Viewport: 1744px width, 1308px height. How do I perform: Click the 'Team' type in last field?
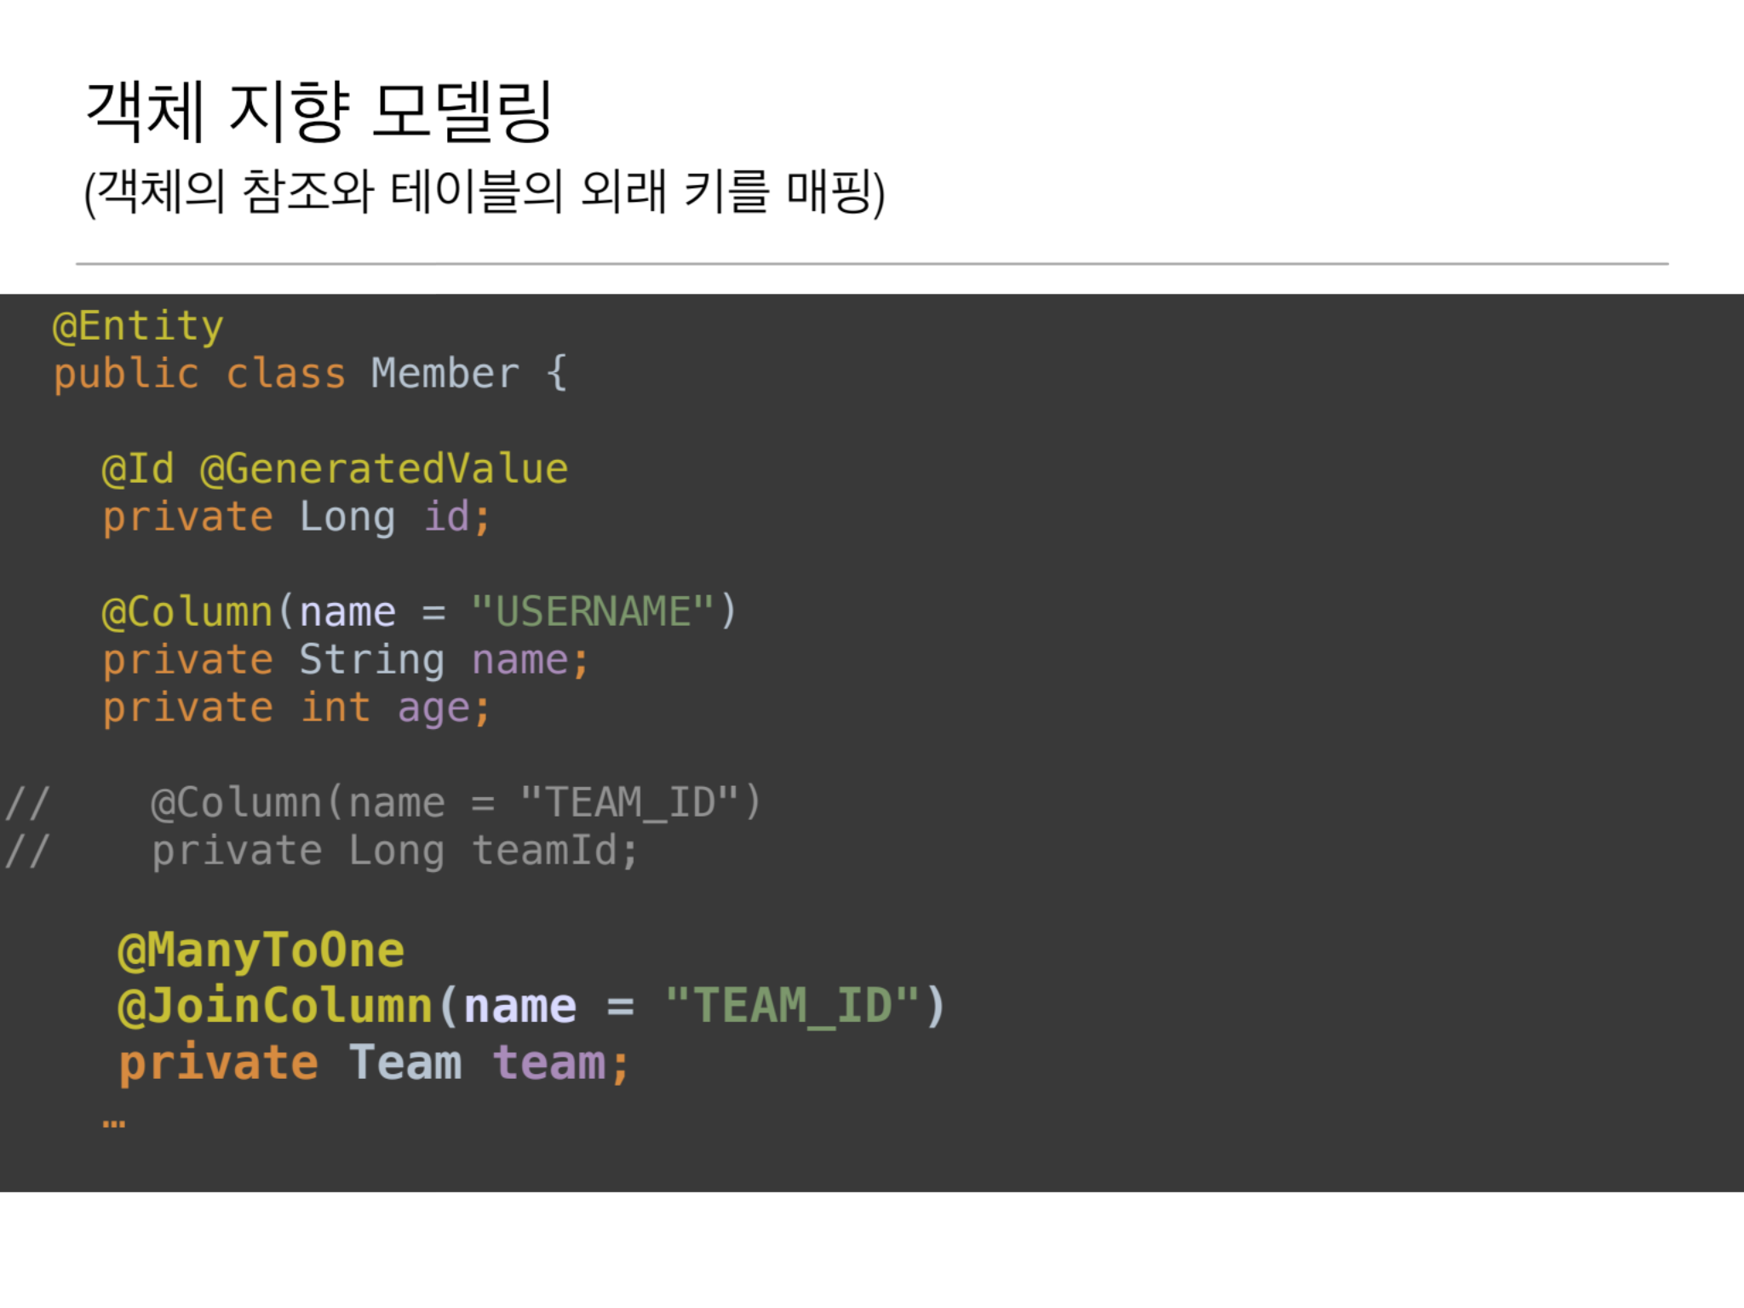pyautogui.click(x=405, y=1063)
